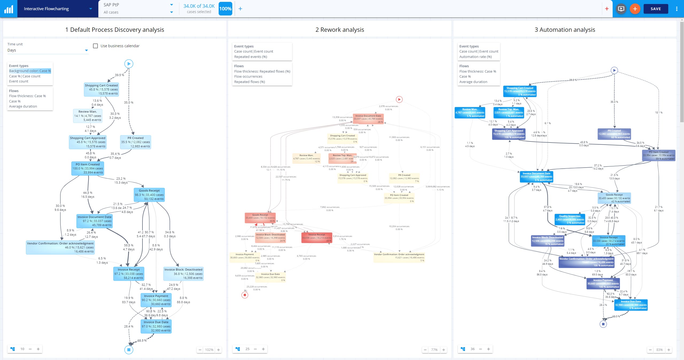Image resolution: width=684 pixels, height=360 pixels.
Task: Select Case % | Case count event setting
Action: (x=25, y=76)
